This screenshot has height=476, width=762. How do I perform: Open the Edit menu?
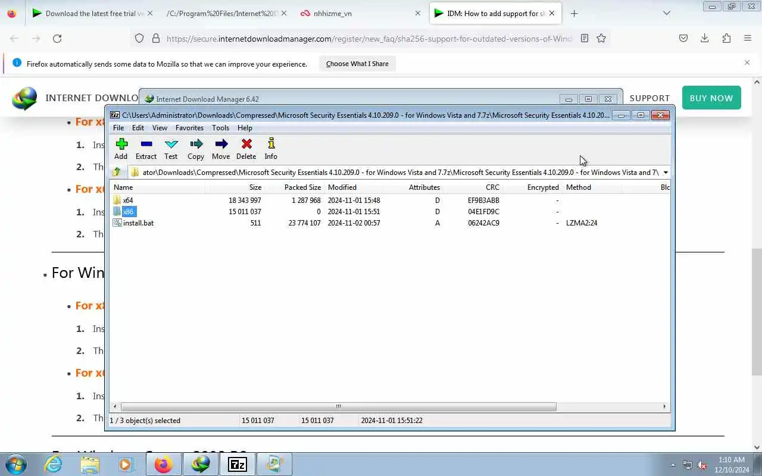coord(138,128)
